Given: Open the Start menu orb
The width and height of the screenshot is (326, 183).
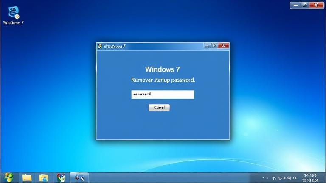Looking at the screenshot, I should click(x=8, y=177).
